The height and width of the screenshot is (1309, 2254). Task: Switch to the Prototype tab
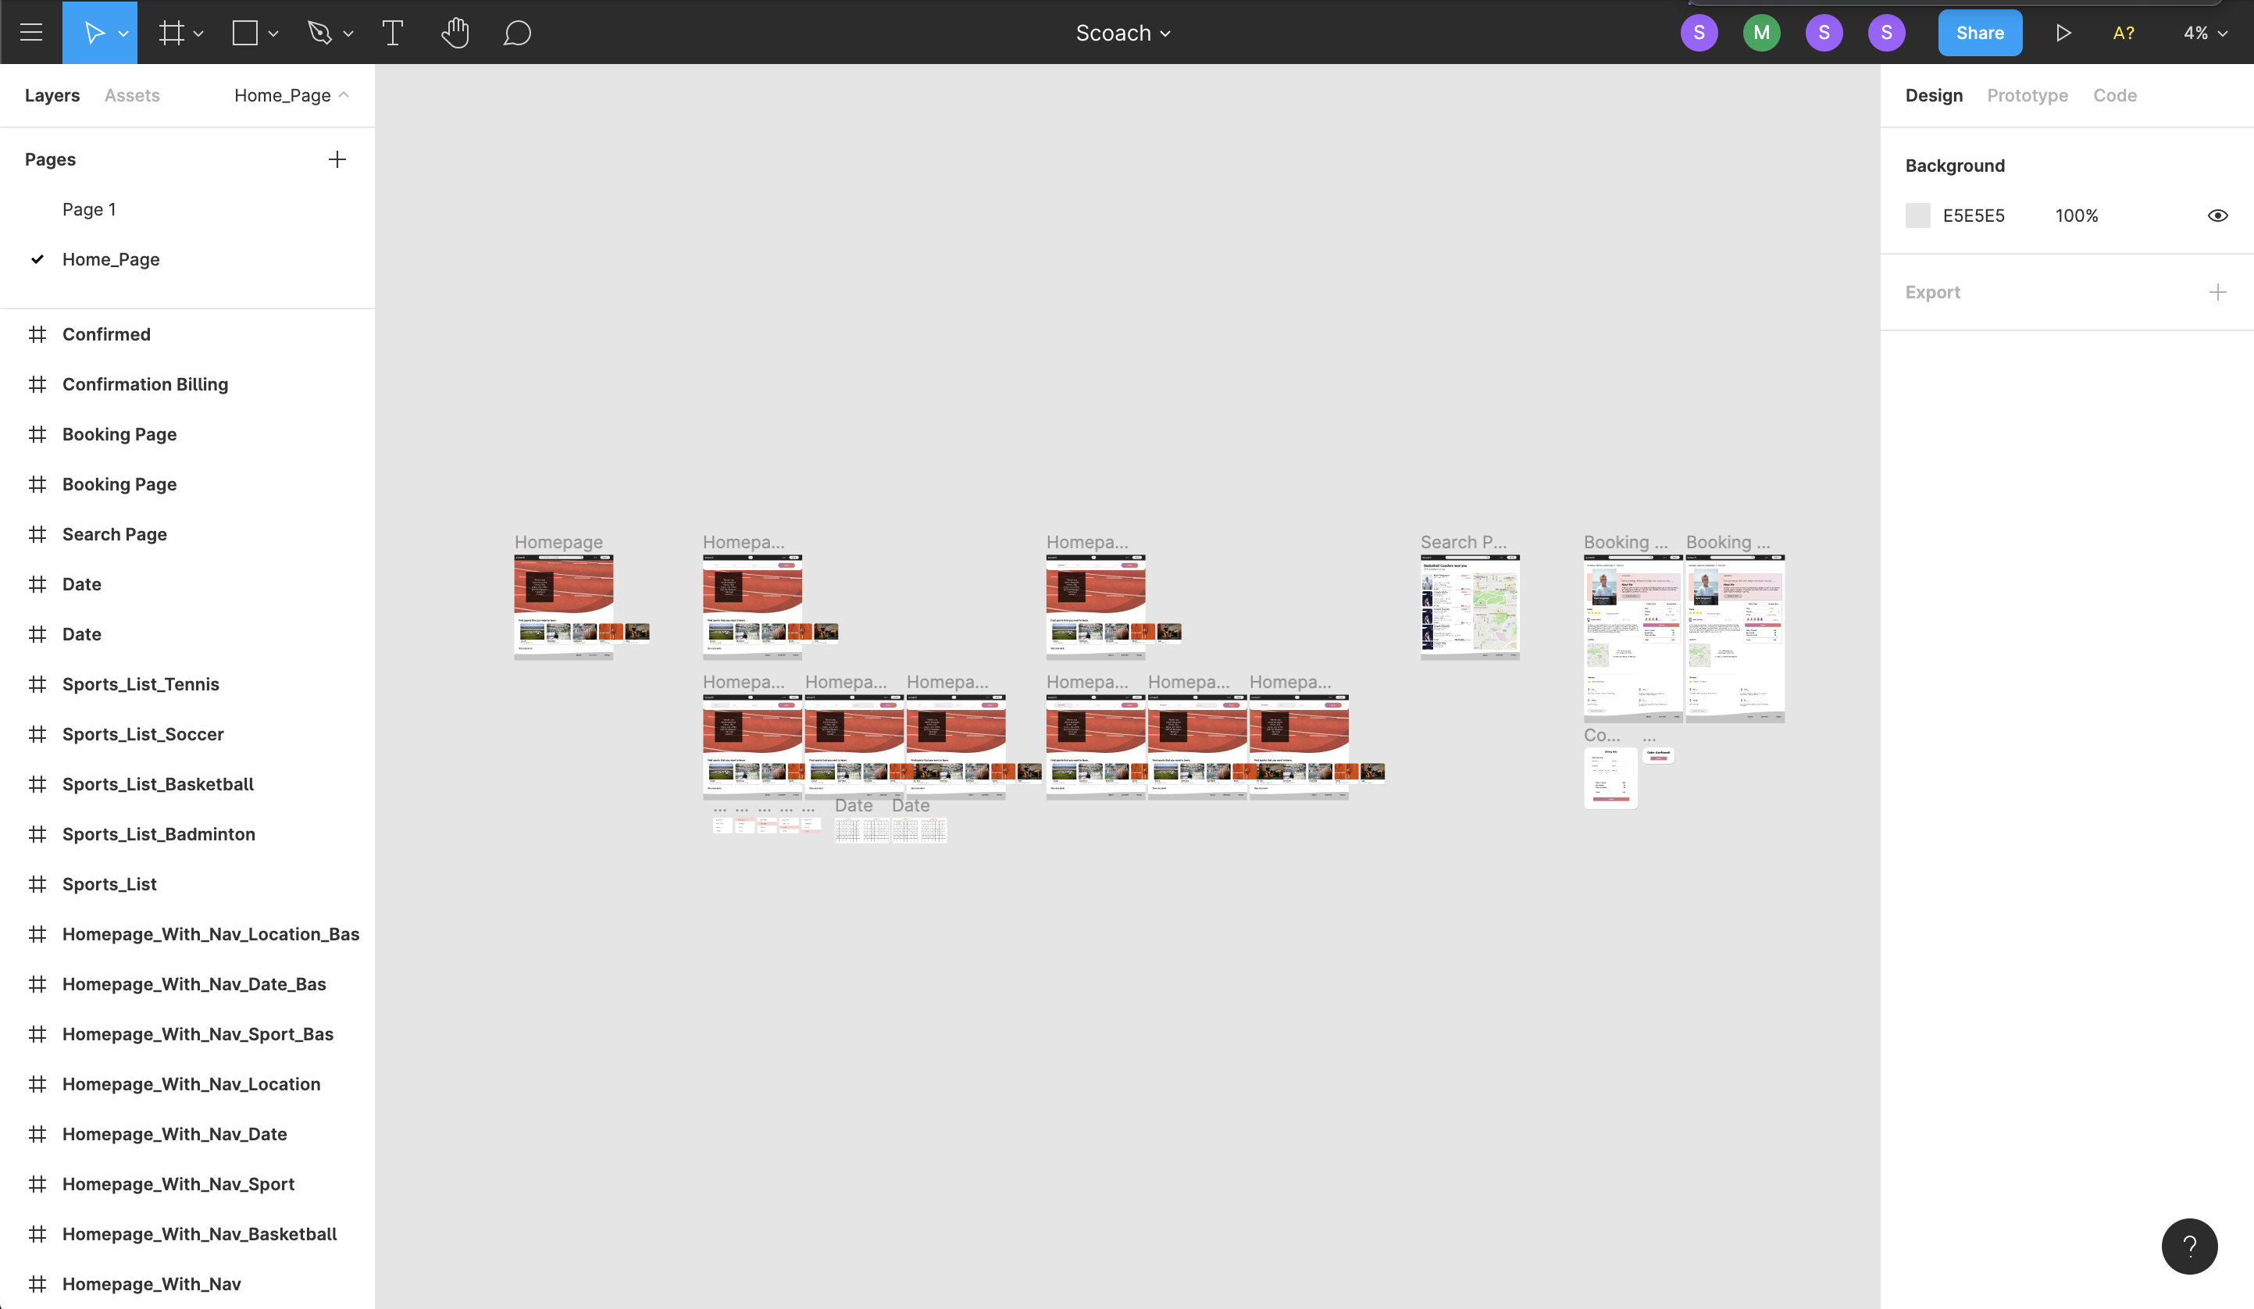[x=2027, y=96]
